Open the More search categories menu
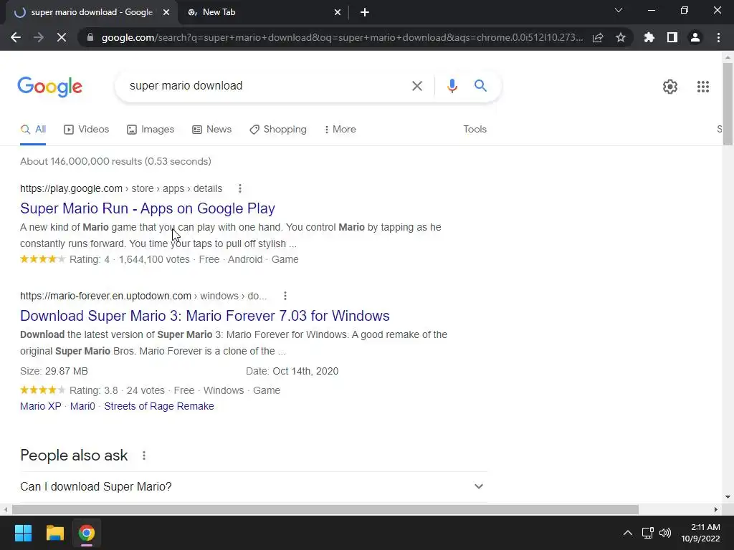The width and height of the screenshot is (734, 550). coord(340,130)
